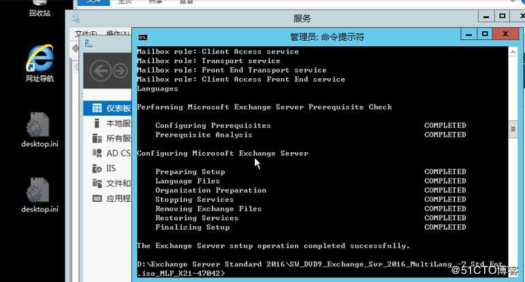
Task: Click the 'Languages' output line
Action: pos(157,89)
